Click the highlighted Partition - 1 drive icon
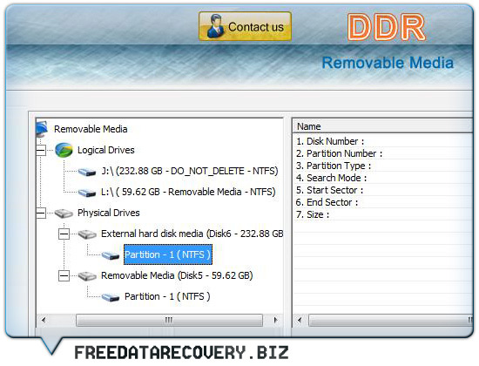 (x=111, y=255)
